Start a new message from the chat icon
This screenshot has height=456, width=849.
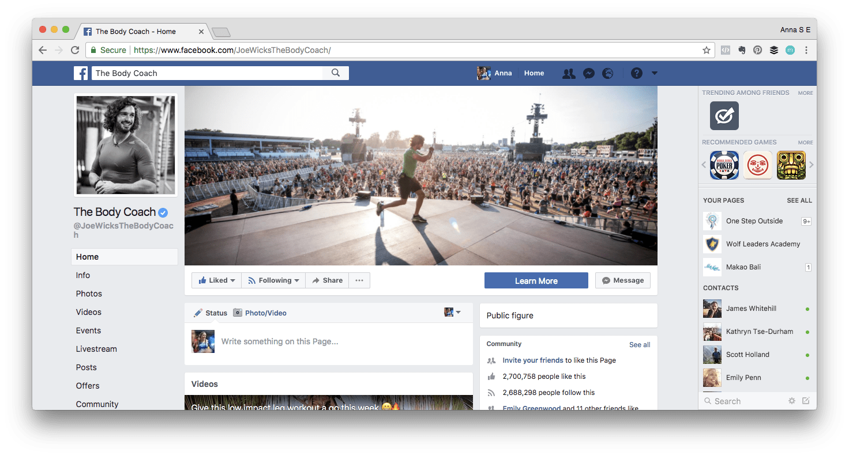[806, 401]
